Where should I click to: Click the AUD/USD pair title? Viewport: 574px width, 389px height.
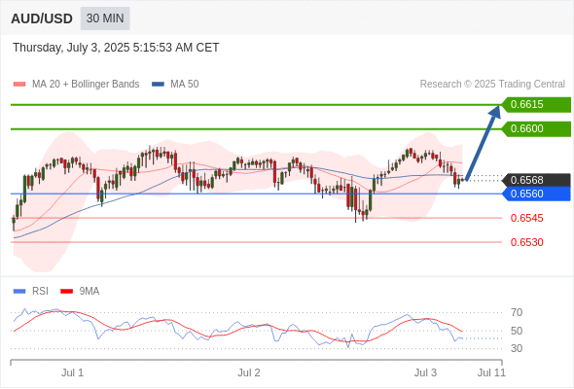(42, 18)
